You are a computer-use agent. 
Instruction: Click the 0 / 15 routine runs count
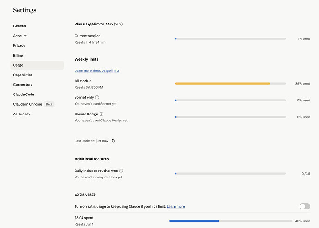pyautogui.click(x=306, y=174)
